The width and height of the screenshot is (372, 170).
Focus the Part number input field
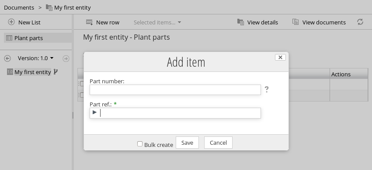point(175,90)
